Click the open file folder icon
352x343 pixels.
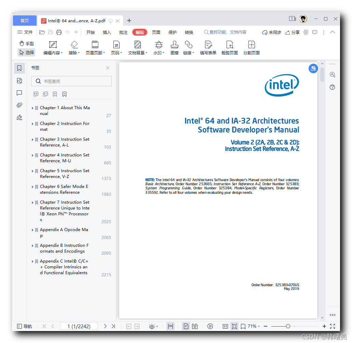tap(42, 32)
